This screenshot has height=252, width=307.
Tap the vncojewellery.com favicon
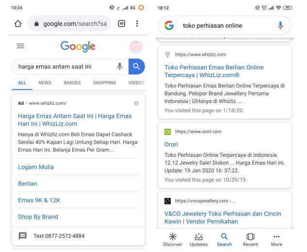pos(168,201)
